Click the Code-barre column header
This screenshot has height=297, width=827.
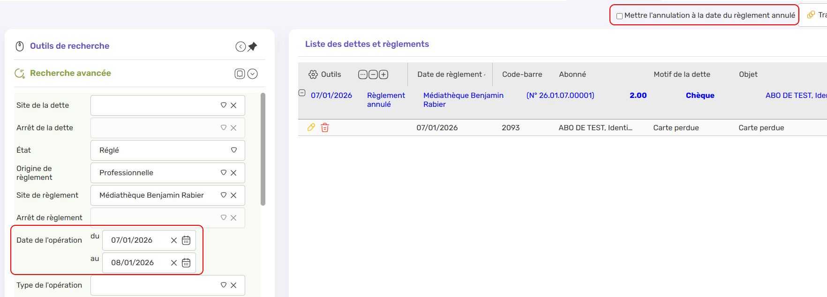click(x=522, y=74)
